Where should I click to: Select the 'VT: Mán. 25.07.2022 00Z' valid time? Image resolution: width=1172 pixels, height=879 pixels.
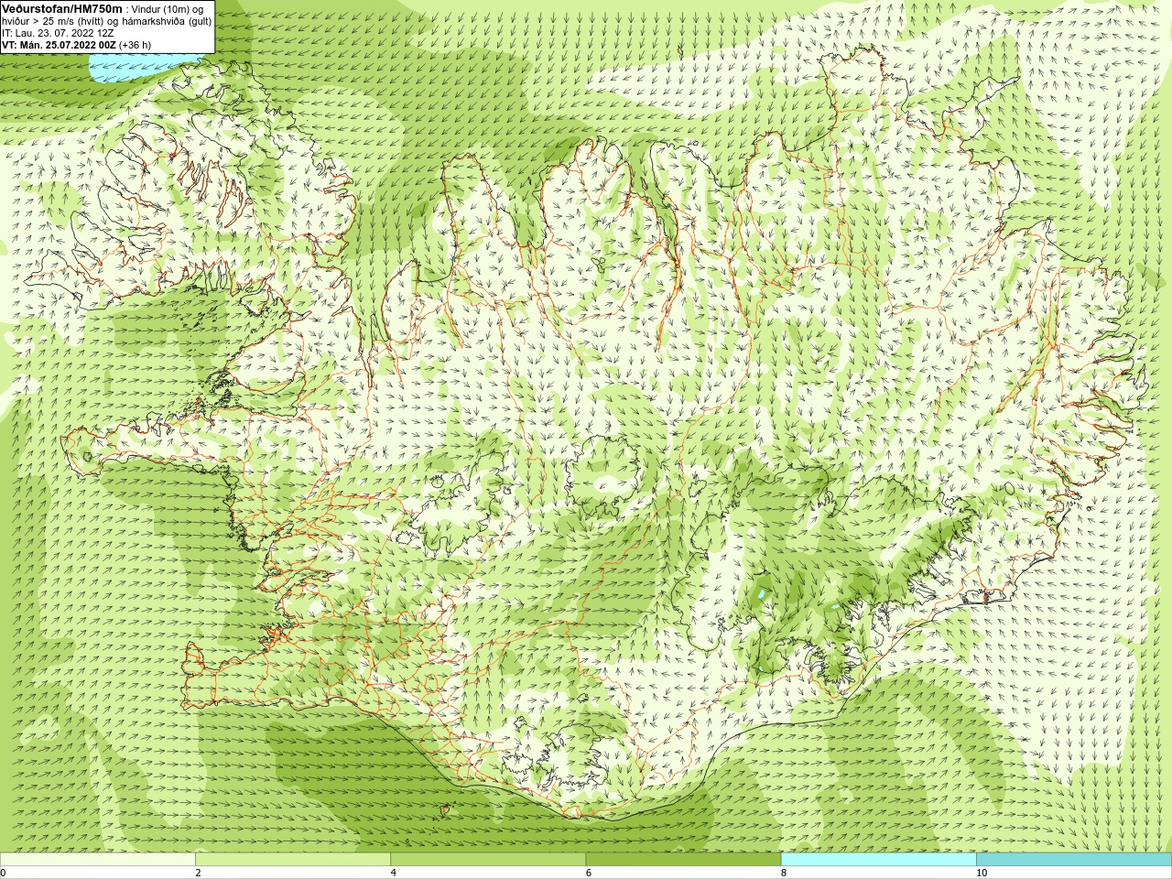click(x=59, y=45)
